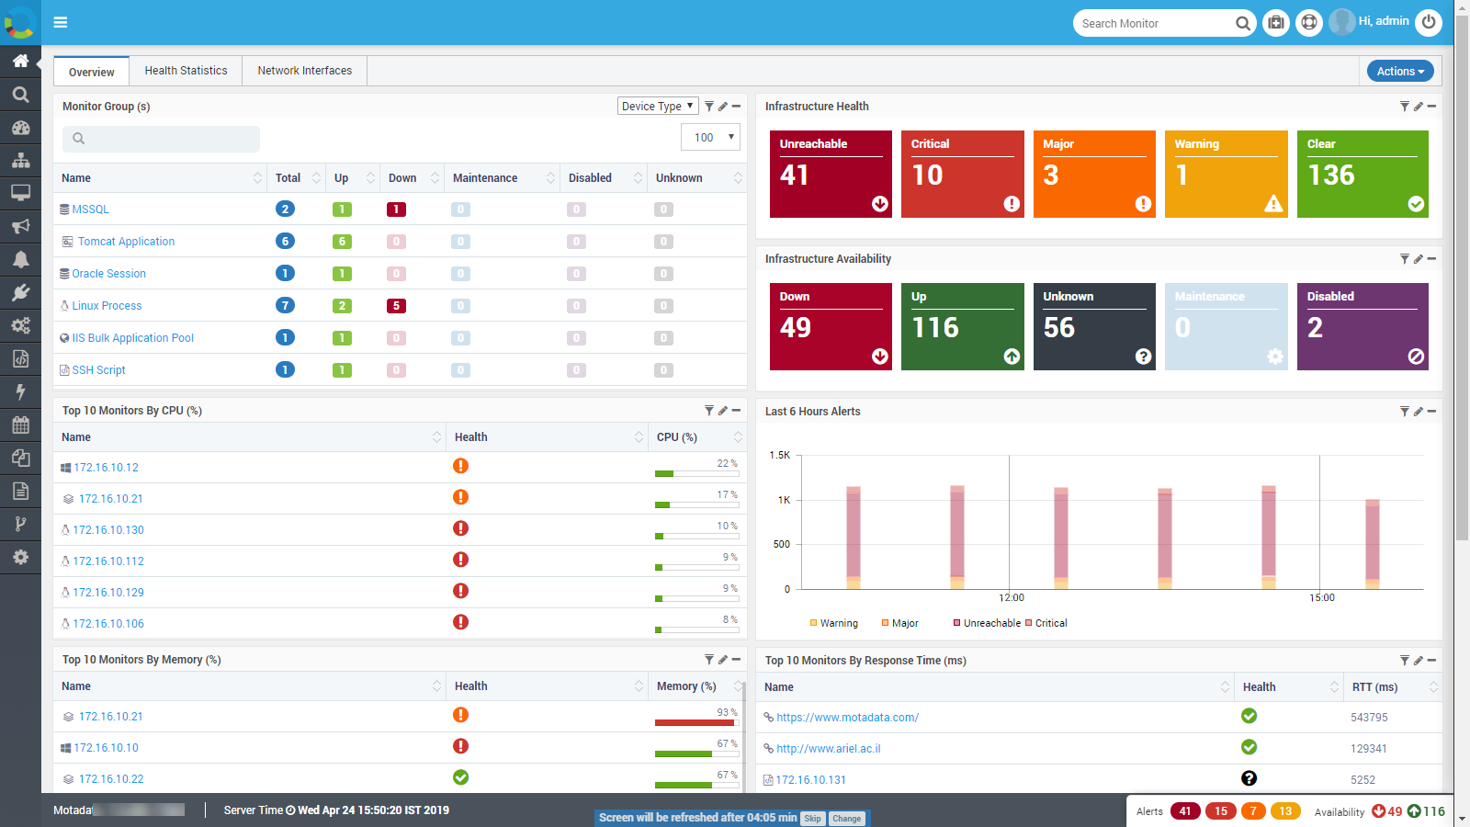1470x827 pixels.
Task: Open the MSSQL monitor group
Action: [90, 210]
